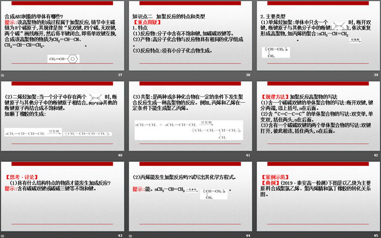The width and height of the screenshot is (381, 238).
Task: Select slide 40 about 二烯烃加聚
Action: tap(63, 114)
